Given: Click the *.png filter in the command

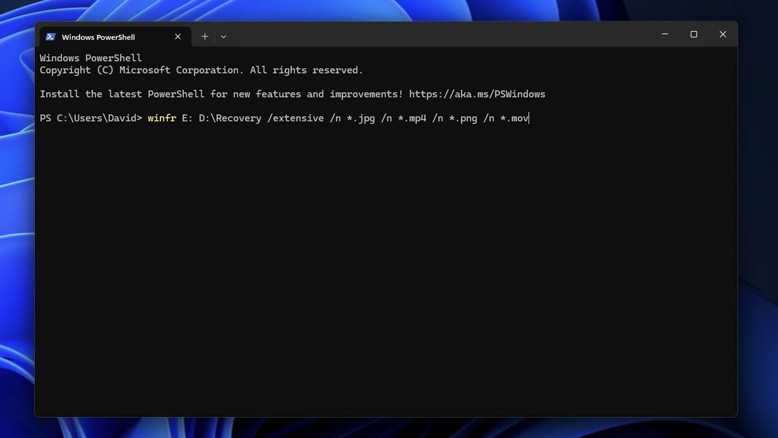Looking at the screenshot, I should point(463,118).
